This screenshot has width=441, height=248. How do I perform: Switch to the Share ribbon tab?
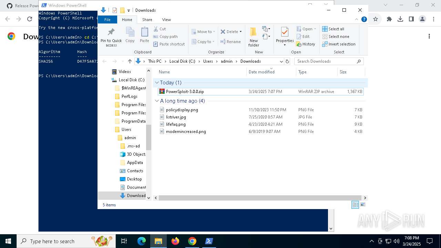(x=147, y=20)
